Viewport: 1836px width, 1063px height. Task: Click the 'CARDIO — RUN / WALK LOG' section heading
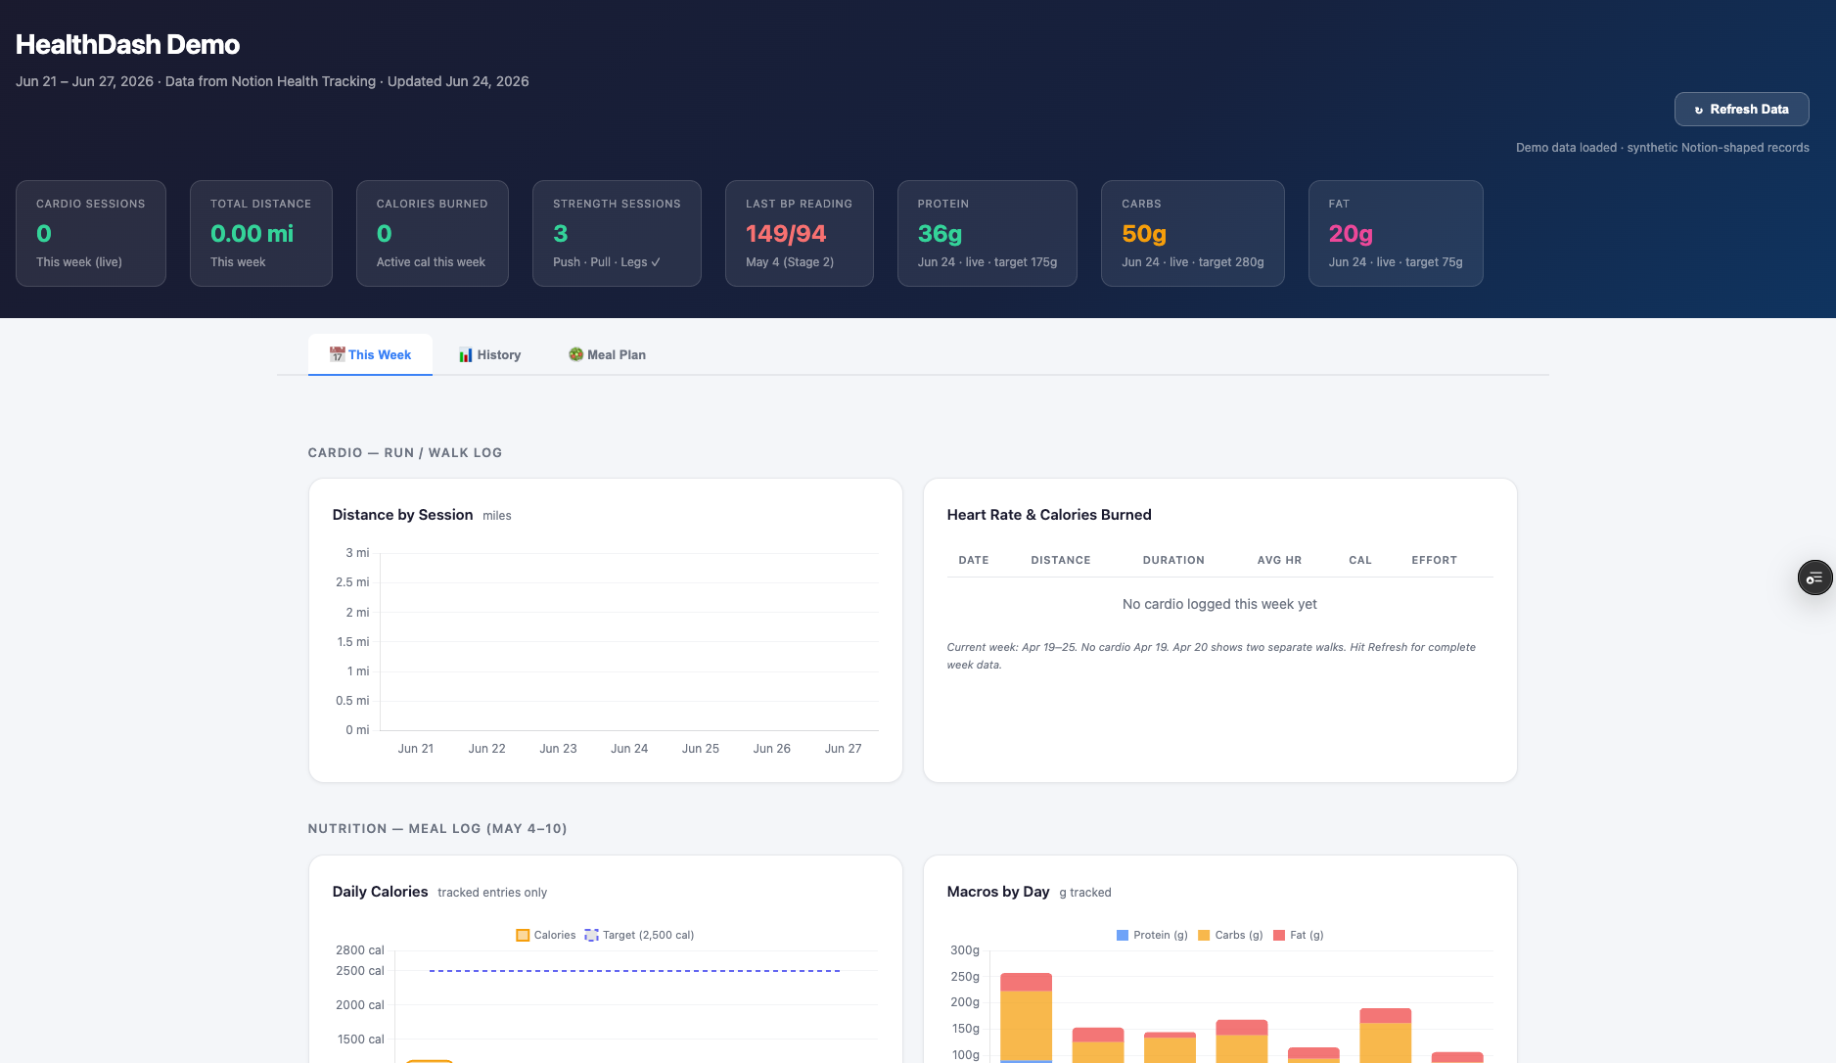(405, 453)
